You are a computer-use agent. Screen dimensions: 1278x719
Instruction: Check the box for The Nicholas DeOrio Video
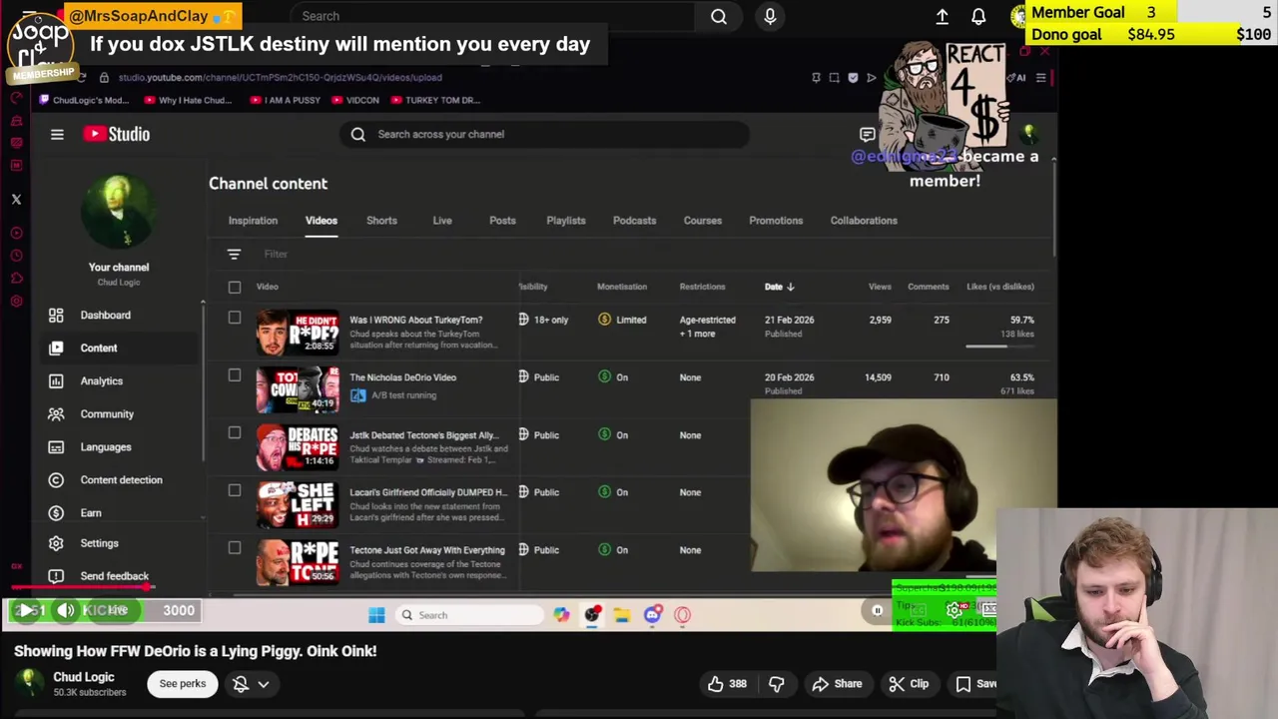pos(235,375)
